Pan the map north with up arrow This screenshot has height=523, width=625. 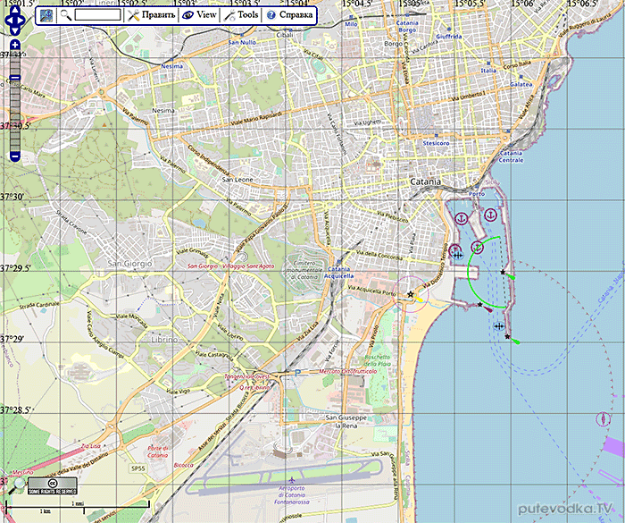click(x=15, y=9)
